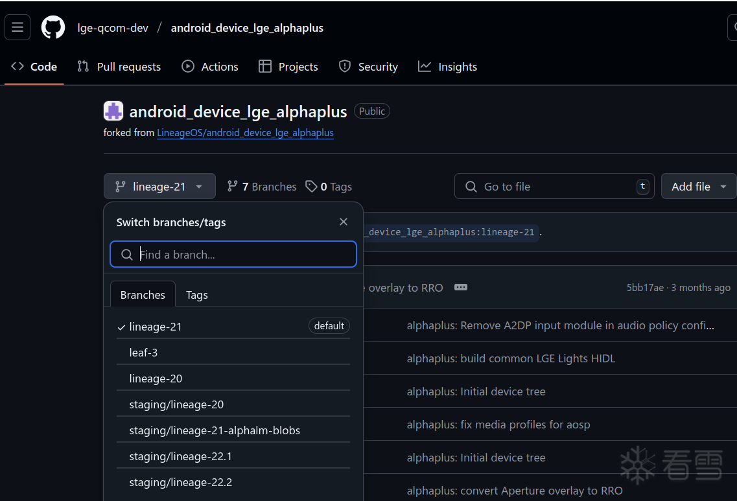Switch to the leaf-3 branch

144,353
